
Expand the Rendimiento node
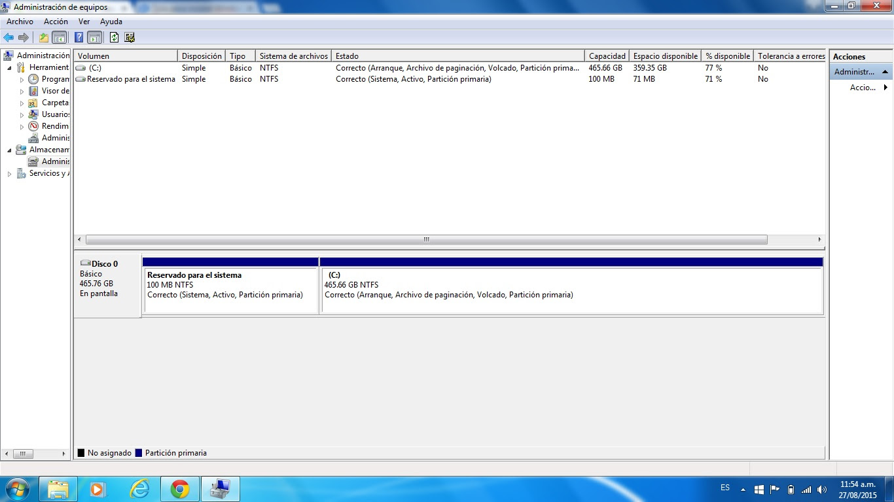[22, 126]
